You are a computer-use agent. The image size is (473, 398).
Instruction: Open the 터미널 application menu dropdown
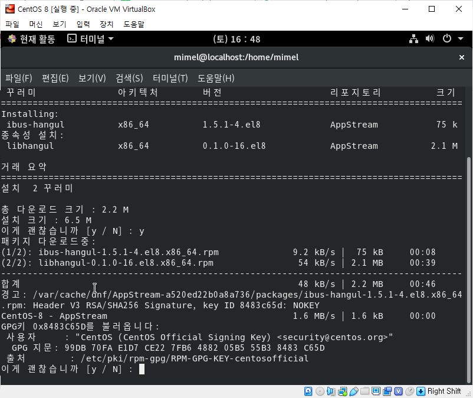(90, 38)
